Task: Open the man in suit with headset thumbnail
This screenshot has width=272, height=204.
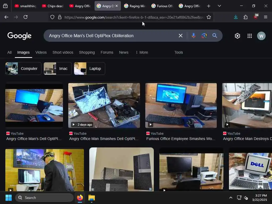Action: [45, 170]
